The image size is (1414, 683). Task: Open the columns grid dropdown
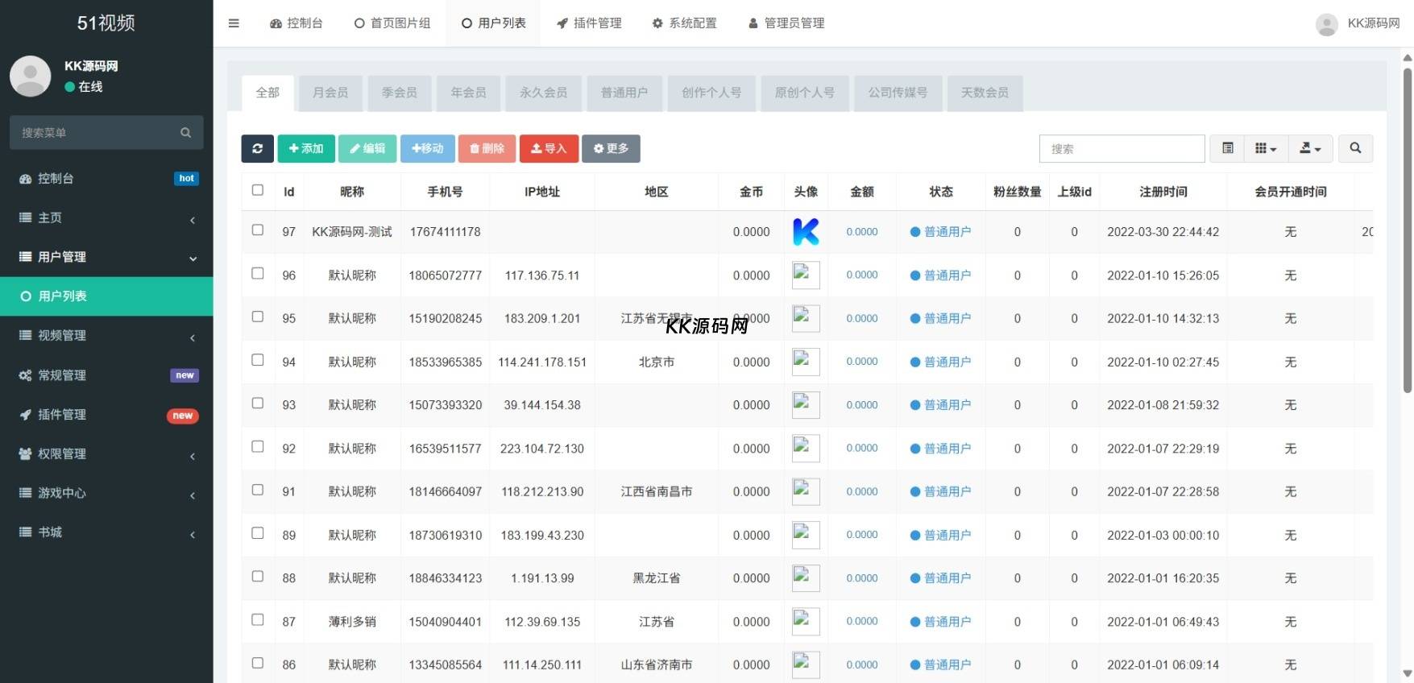[x=1265, y=148]
